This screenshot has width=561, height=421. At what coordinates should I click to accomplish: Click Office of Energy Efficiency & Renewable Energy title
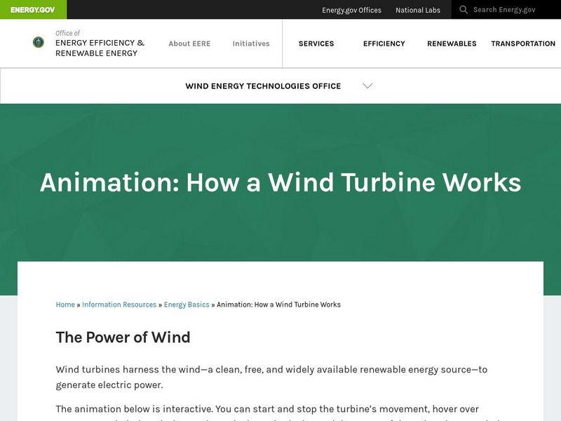click(100, 43)
